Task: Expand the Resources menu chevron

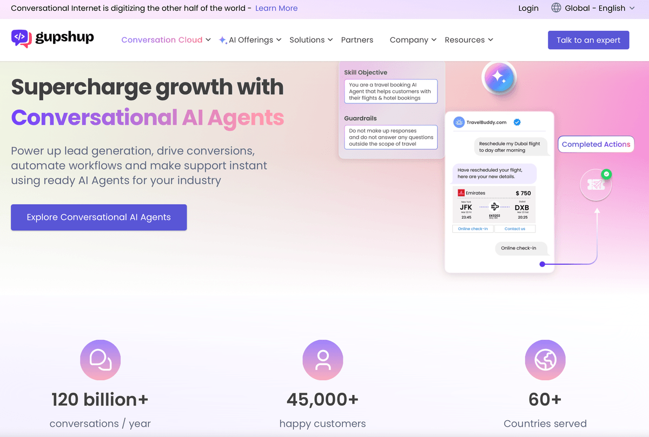Action: [491, 40]
